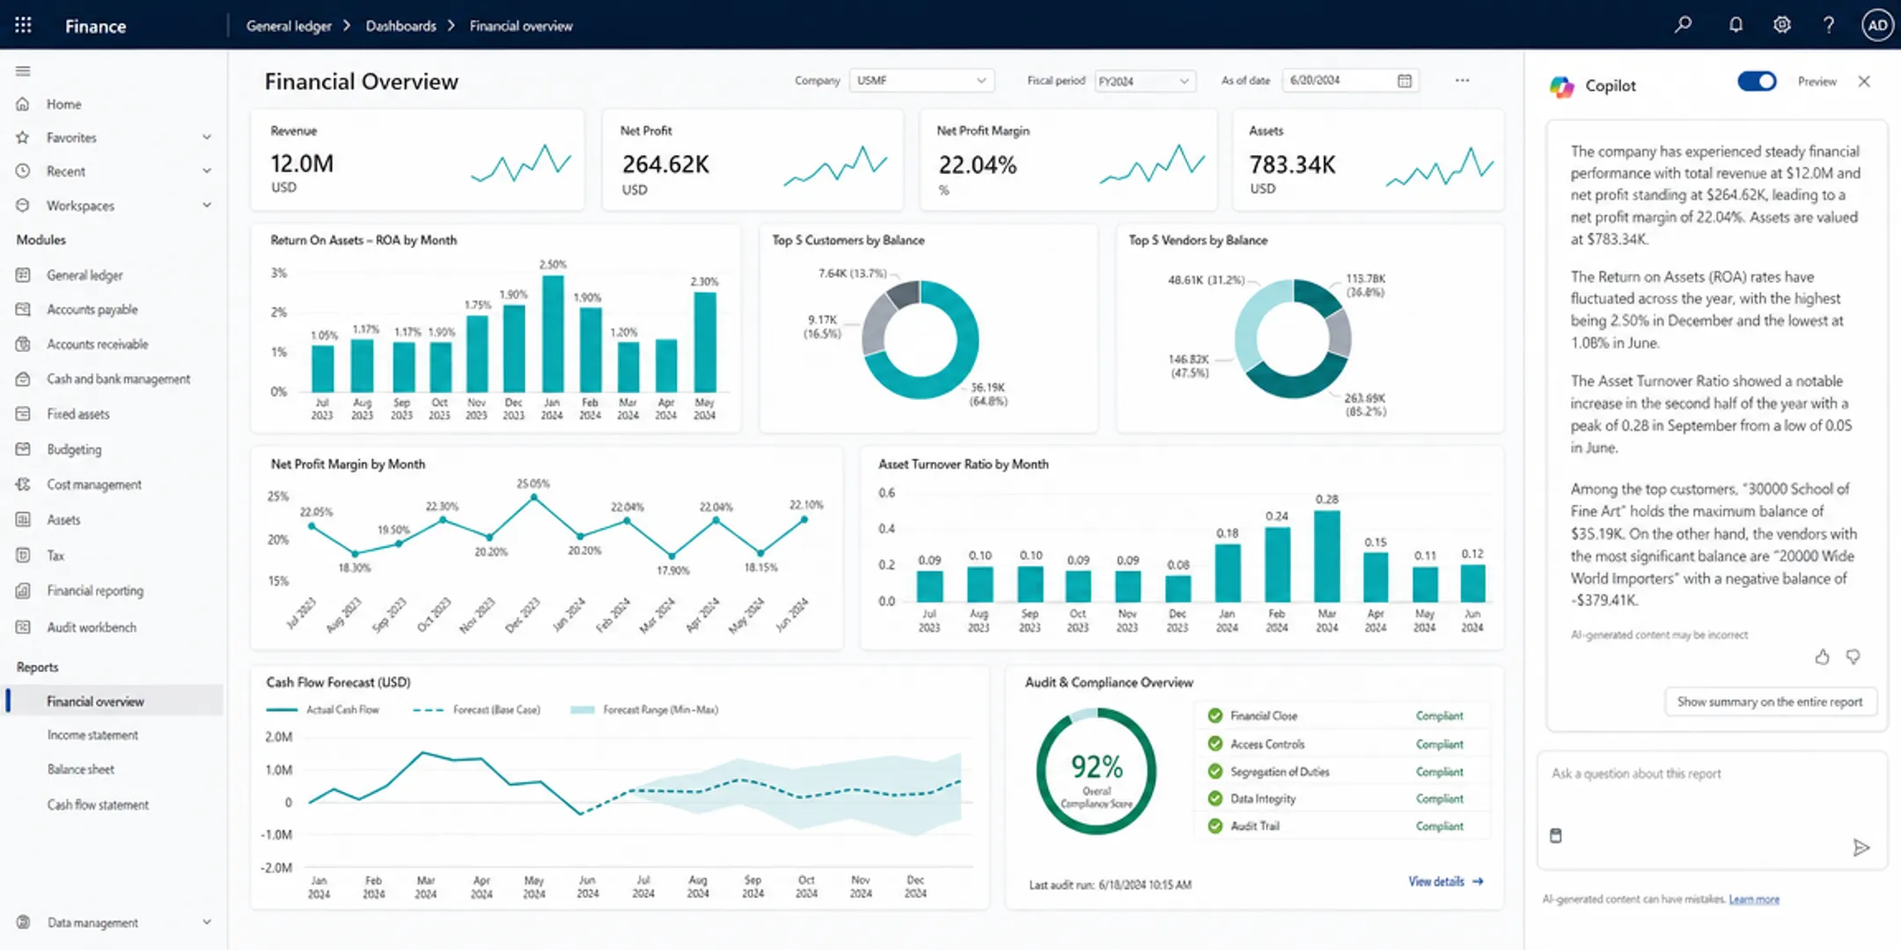
Task: Give thumbs up to Copilot summary
Action: tap(1822, 657)
